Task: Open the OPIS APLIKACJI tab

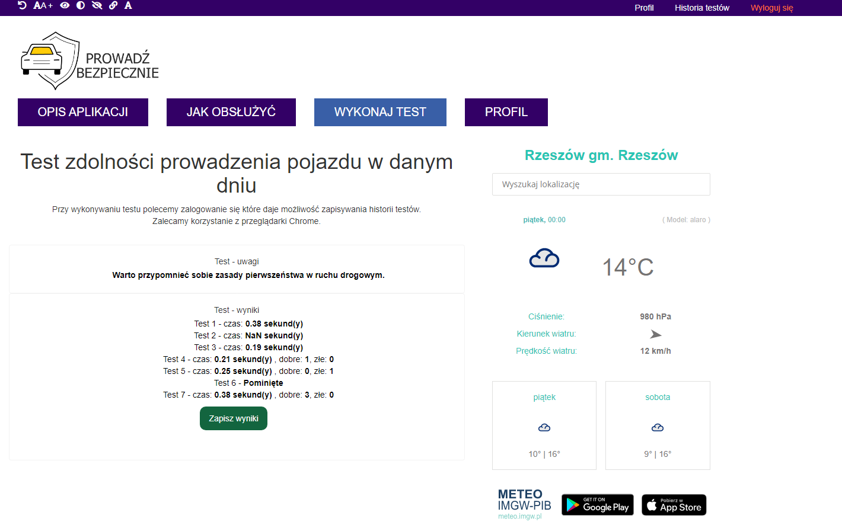Action: coord(83,112)
